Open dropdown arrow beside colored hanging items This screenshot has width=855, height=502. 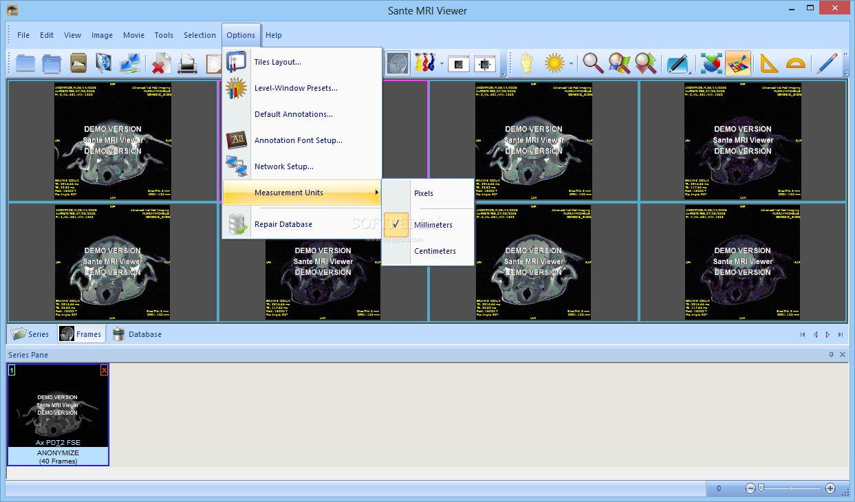point(441,64)
